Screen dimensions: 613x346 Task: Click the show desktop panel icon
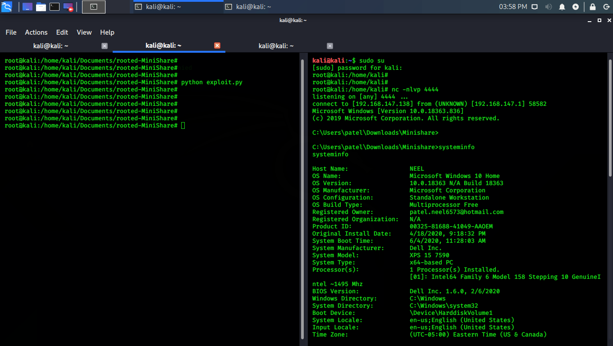27,7
